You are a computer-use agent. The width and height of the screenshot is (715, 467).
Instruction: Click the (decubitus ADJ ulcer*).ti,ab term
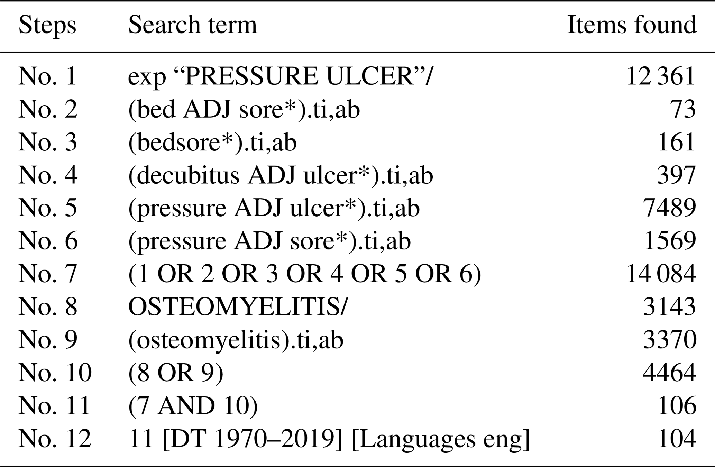tap(281, 175)
